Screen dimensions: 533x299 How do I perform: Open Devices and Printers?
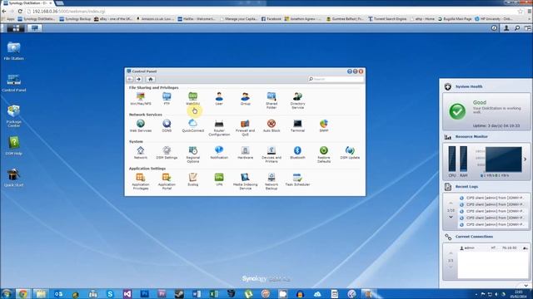click(x=271, y=154)
